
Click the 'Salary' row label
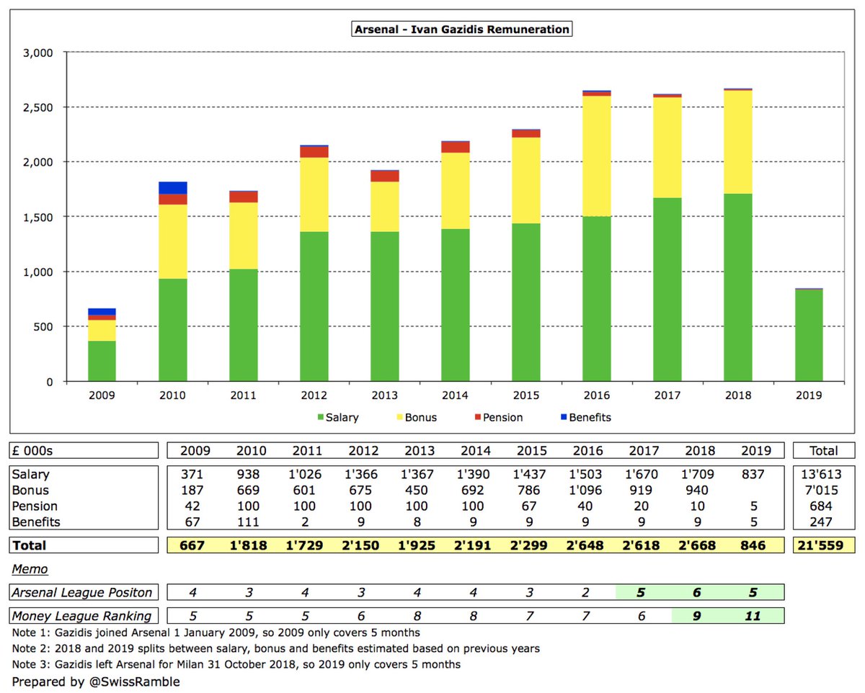(x=31, y=475)
